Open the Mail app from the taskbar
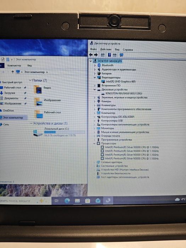 coord(98,201)
